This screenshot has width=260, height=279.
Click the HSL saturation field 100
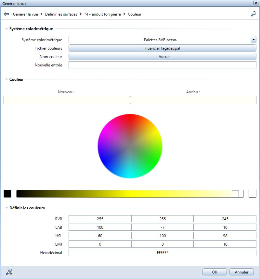(162, 236)
